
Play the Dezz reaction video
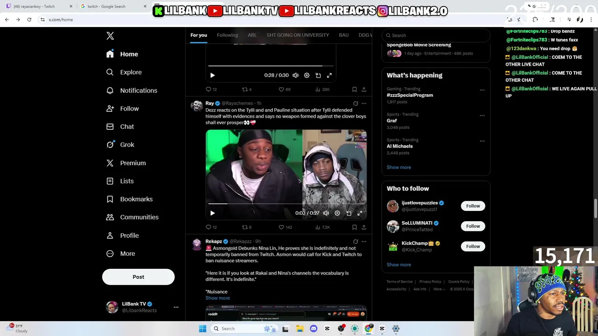(x=213, y=213)
